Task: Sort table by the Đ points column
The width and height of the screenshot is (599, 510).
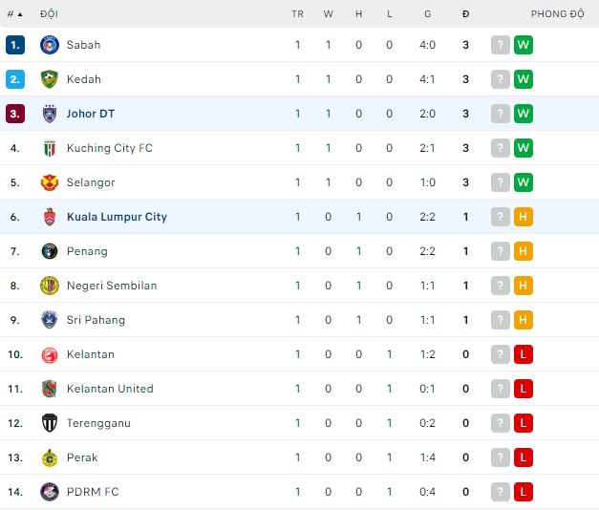Action: [465, 14]
